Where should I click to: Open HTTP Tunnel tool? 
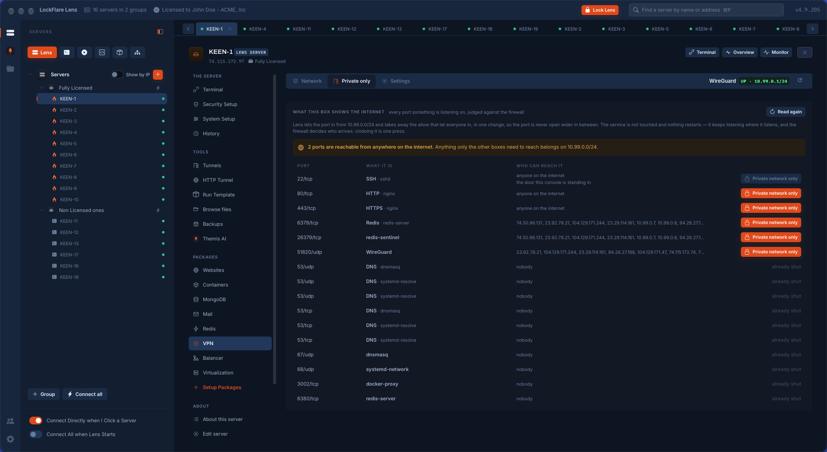(230, 180)
